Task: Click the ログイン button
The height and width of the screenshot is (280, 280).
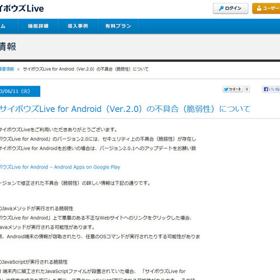Action: [x=230, y=8]
